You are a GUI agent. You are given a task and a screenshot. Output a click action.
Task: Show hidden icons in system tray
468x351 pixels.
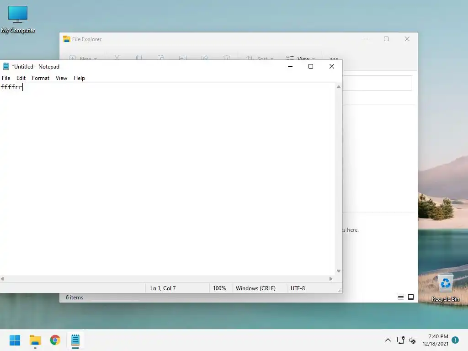pos(388,340)
